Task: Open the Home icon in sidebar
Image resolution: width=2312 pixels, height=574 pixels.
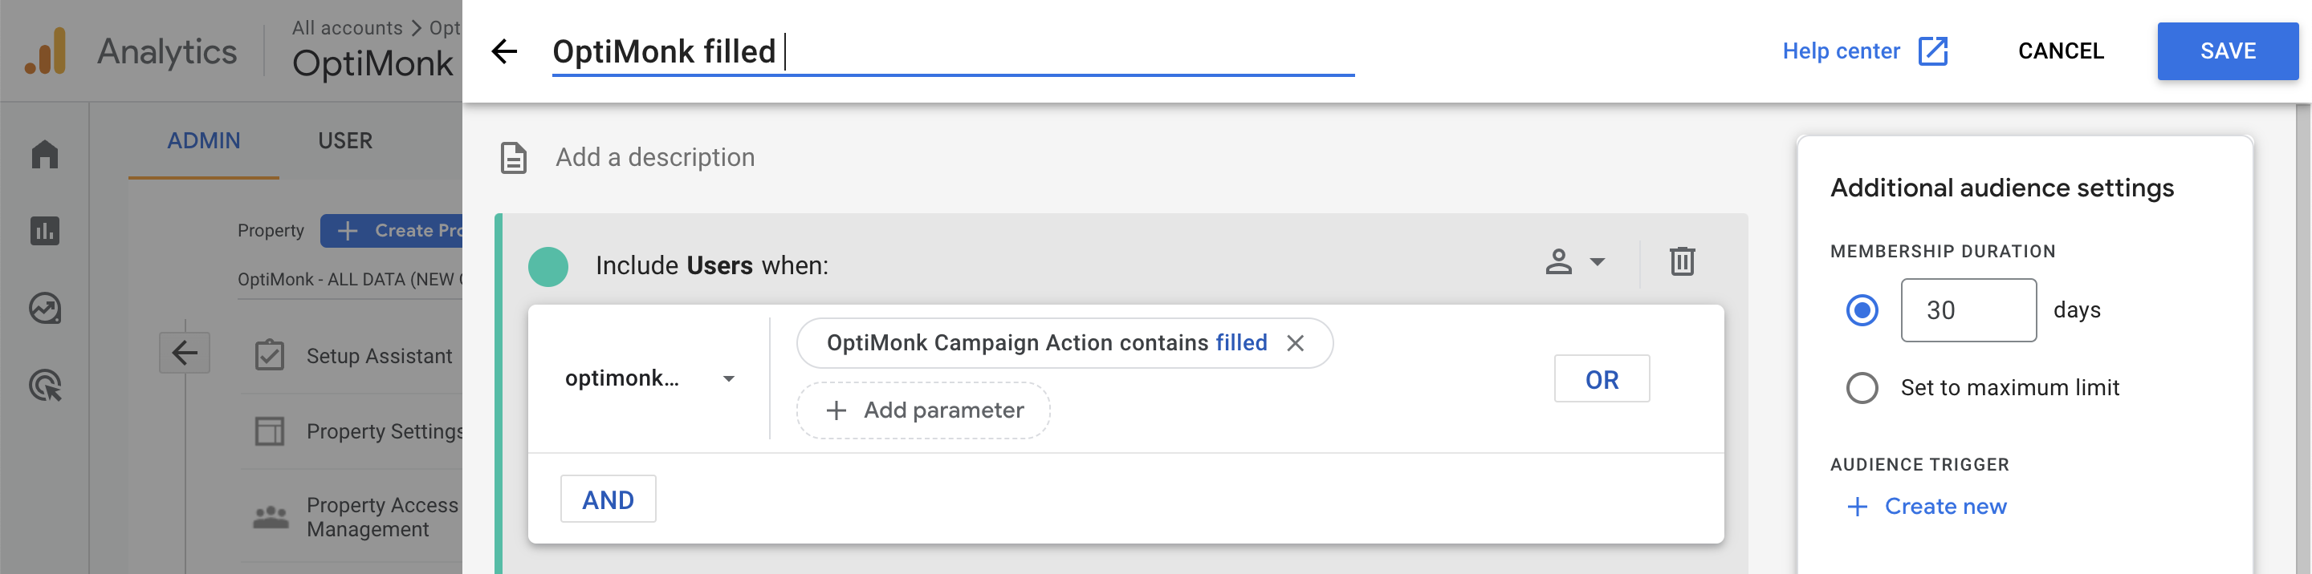Action: pyautogui.click(x=45, y=153)
